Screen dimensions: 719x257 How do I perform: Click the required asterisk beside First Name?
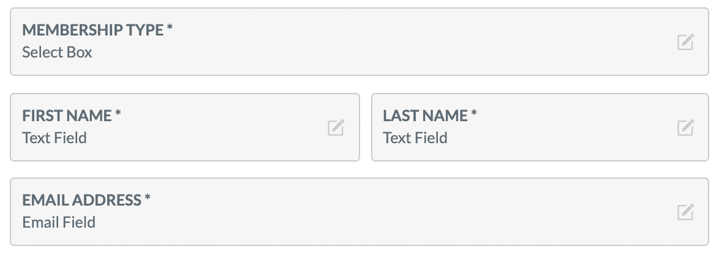coord(118,113)
